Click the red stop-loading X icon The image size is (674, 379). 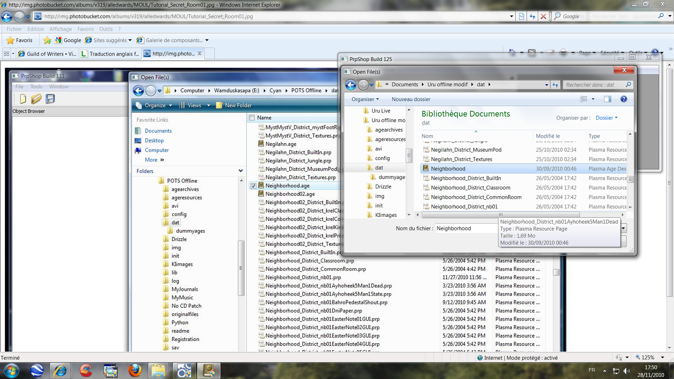pyautogui.click(x=543, y=16)
